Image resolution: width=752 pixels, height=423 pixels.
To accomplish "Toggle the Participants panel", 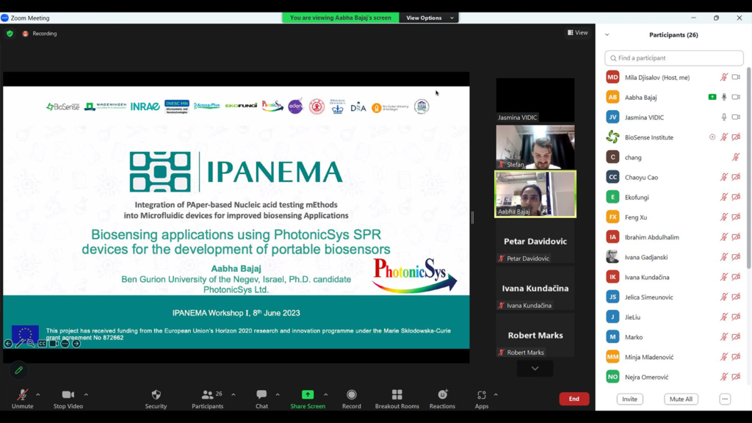I will tap(208, 395).
